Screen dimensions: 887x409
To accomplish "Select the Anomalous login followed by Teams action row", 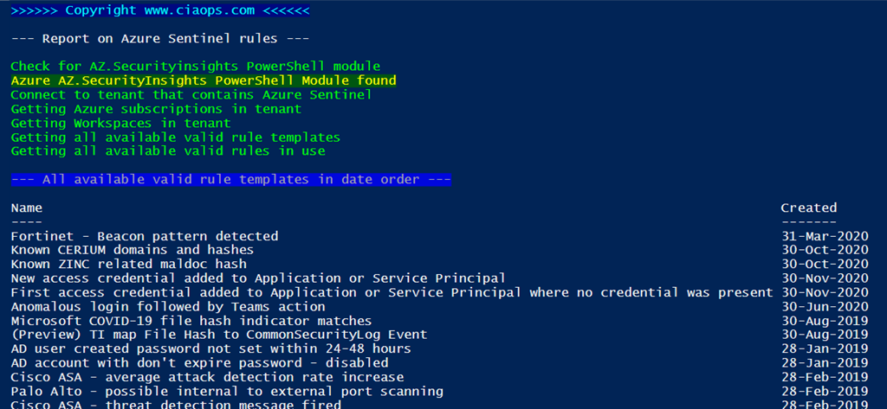I will click(x=168, y=306).
